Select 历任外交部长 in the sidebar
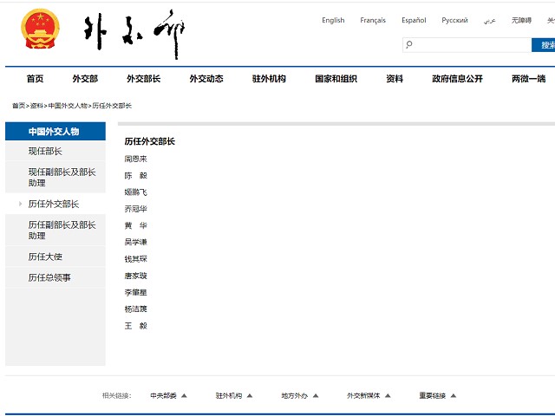Viewport: 555px width, 416px height. pos(55,204)
